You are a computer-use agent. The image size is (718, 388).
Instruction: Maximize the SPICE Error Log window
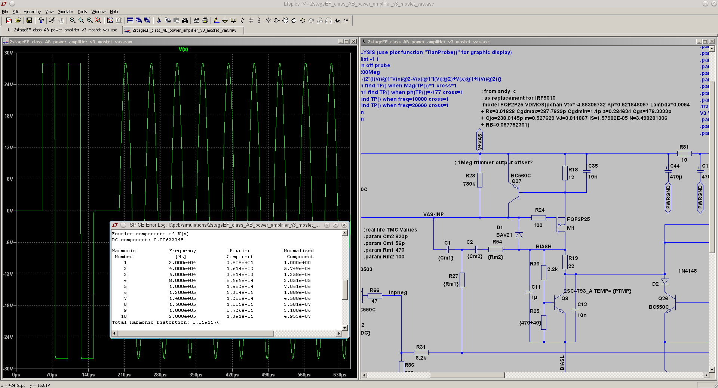pos(335,225)
